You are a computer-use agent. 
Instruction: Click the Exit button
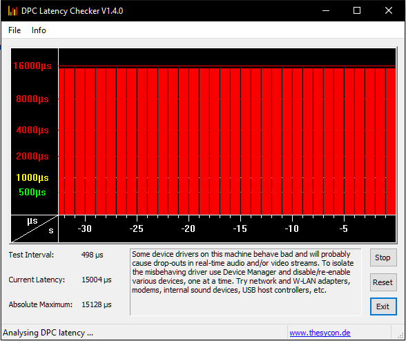pos(383,306)
